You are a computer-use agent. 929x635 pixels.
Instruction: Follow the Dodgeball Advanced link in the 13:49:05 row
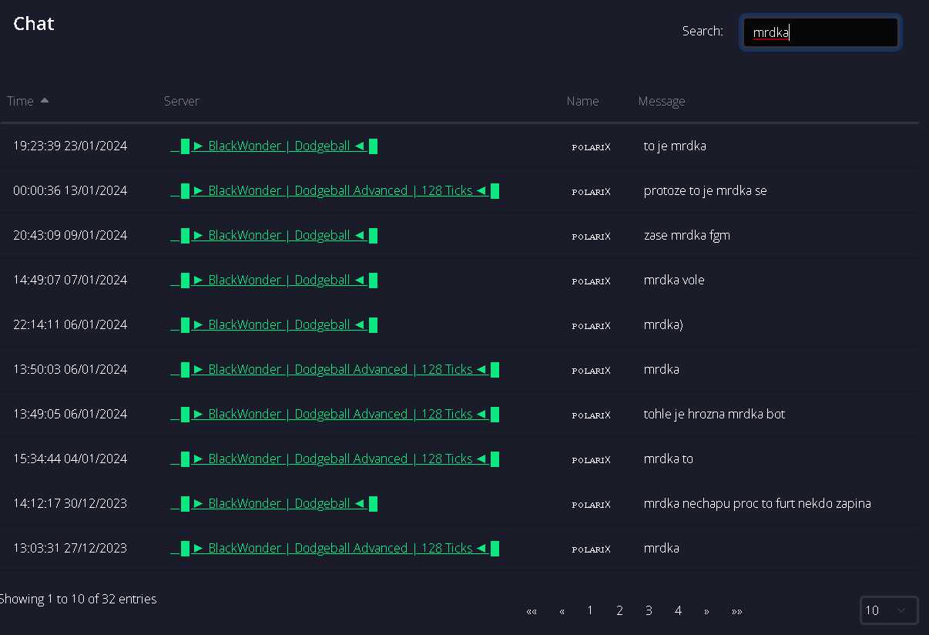tap(334, 415)
